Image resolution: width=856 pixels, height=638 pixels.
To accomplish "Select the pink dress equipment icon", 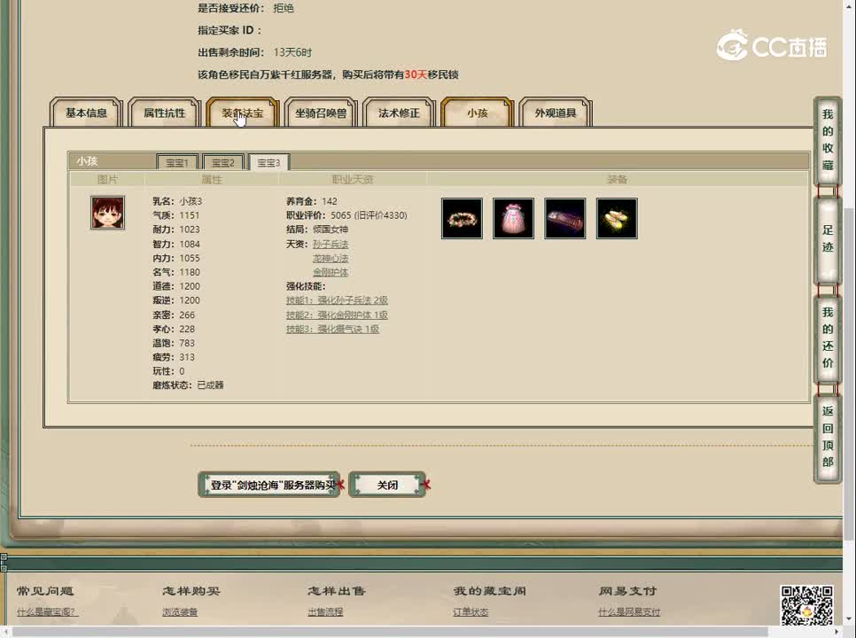I will [x=513, y=218].
